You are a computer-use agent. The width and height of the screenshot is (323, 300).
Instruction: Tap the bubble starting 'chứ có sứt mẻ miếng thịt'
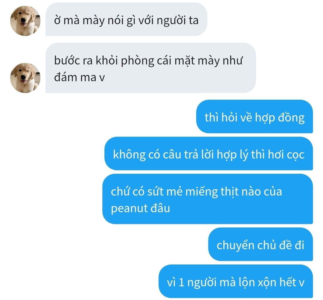208,199
